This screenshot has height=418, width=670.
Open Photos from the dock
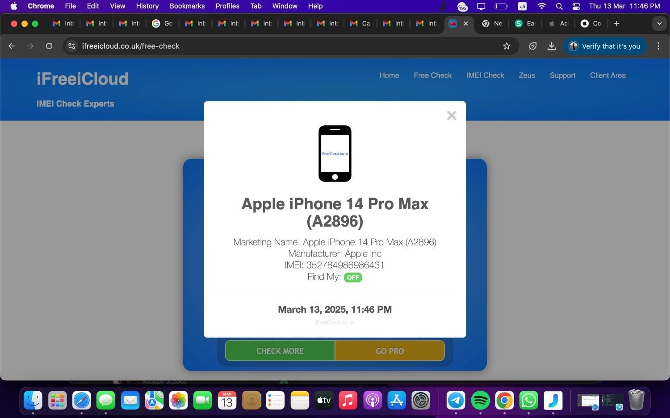tap(178, 400)
